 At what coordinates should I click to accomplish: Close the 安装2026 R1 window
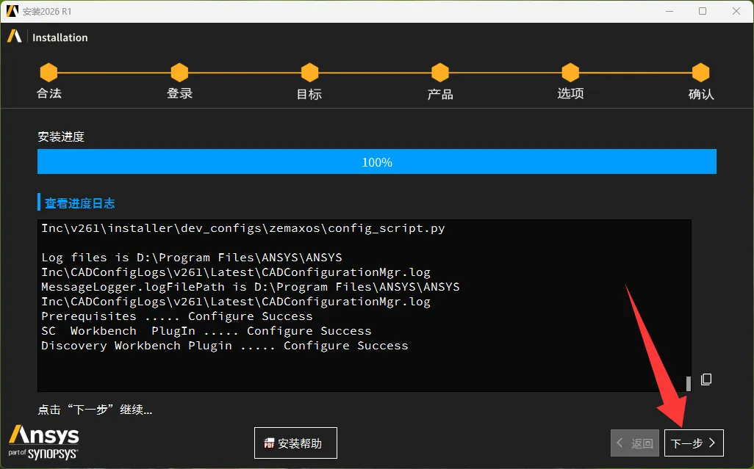pos(736,11)
